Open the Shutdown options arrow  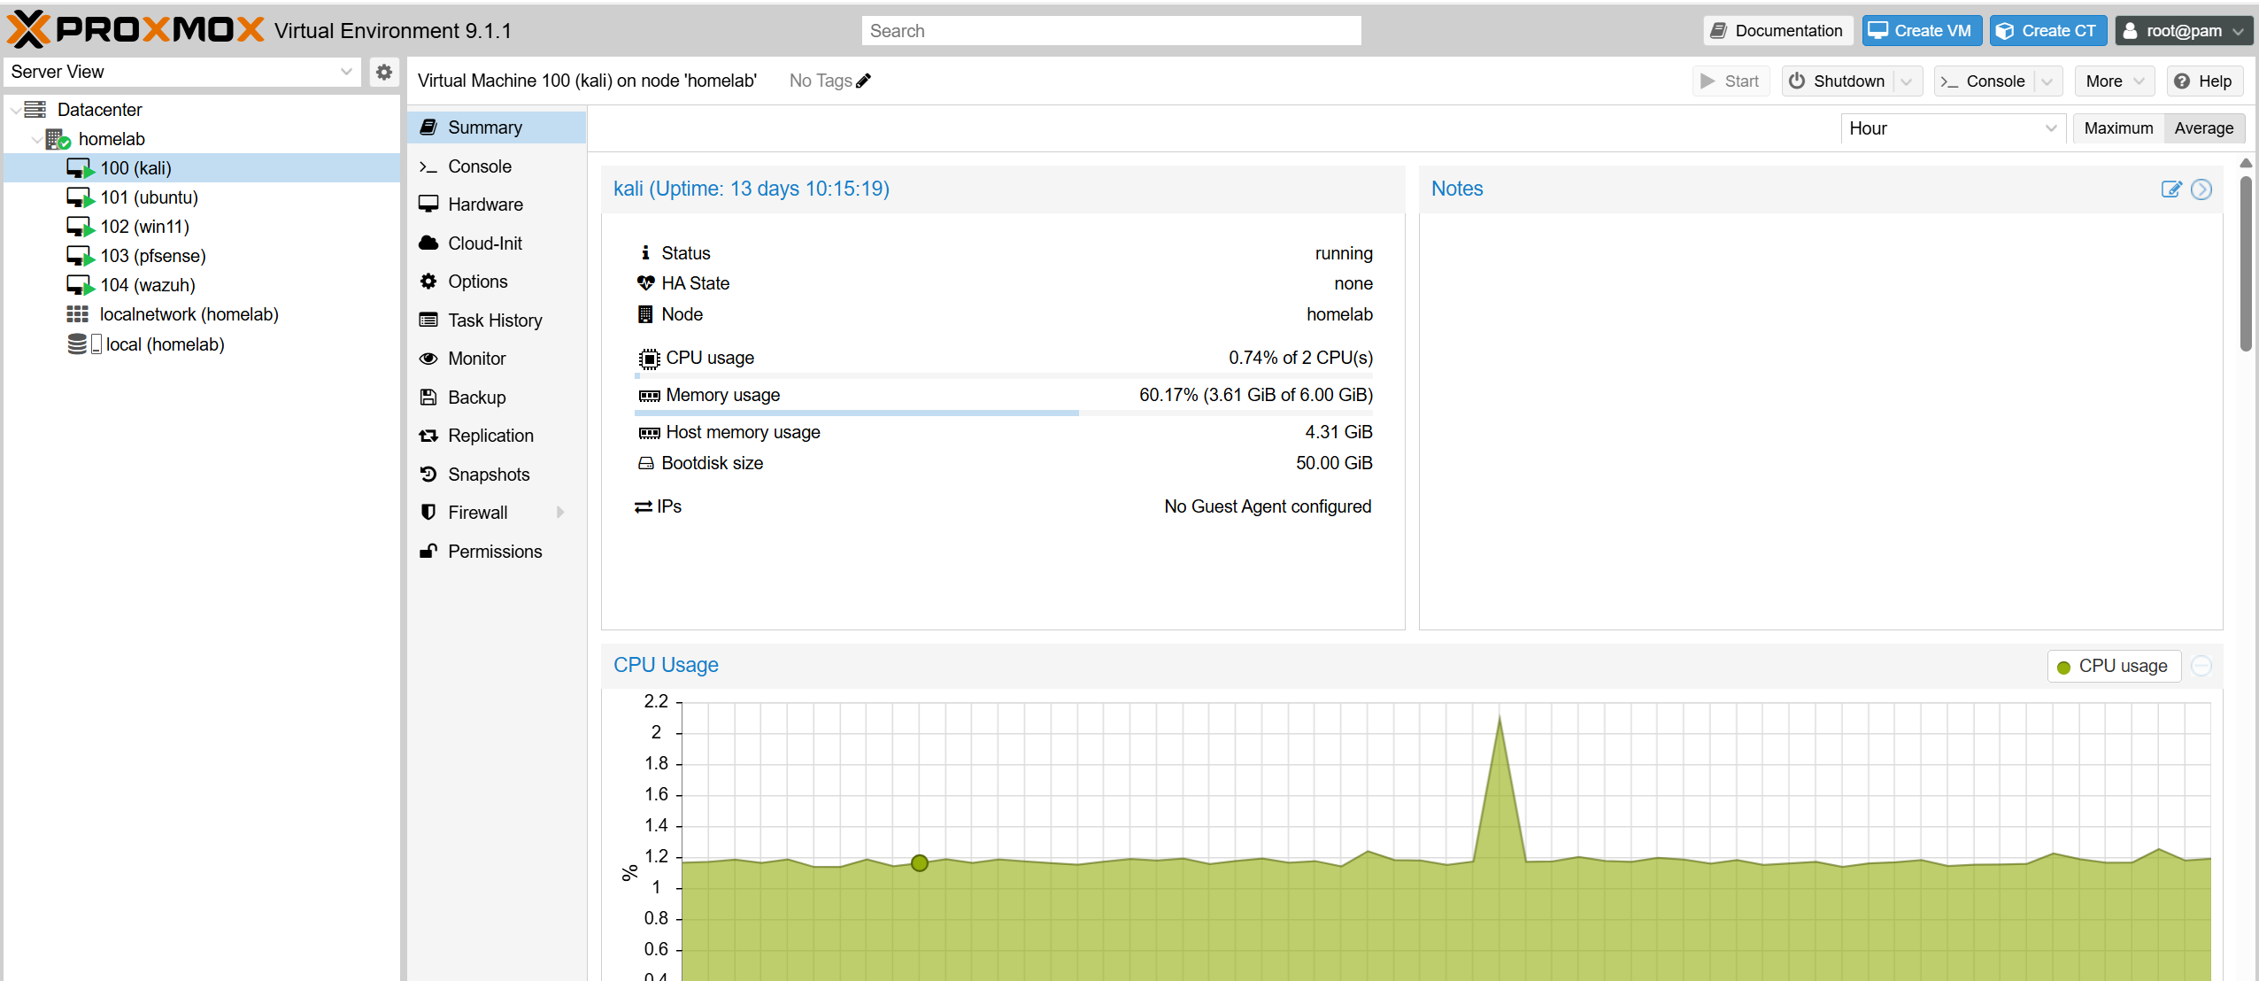tap(1907, 81)
